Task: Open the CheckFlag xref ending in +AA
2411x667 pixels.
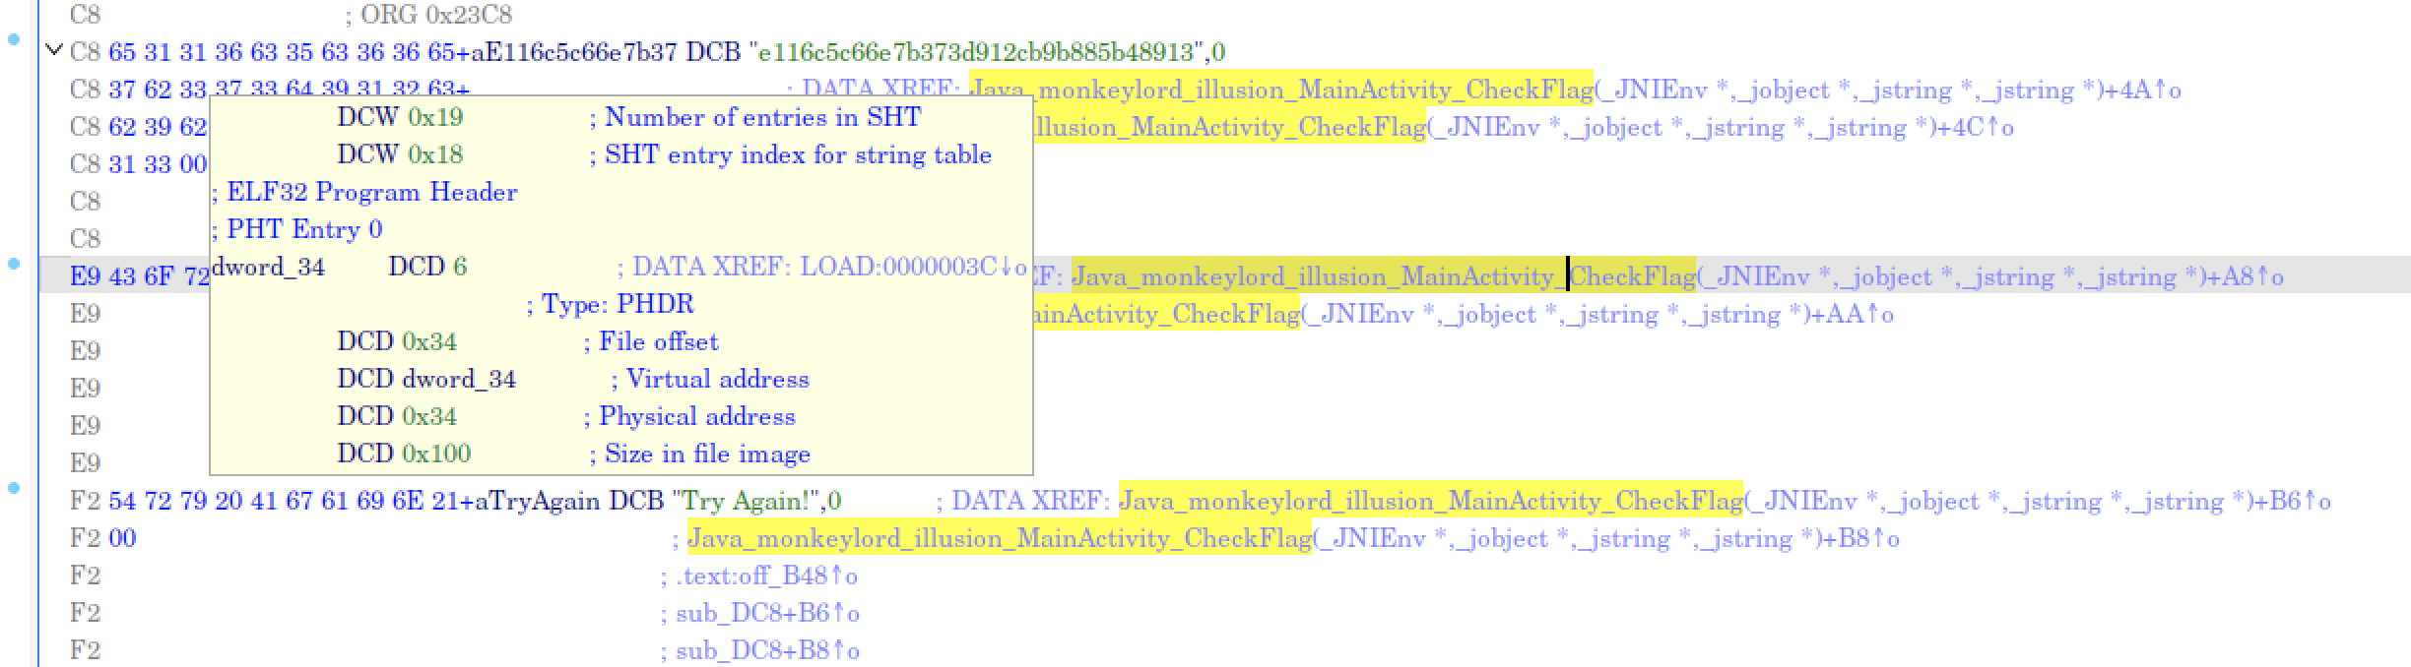Action: 1162,315
